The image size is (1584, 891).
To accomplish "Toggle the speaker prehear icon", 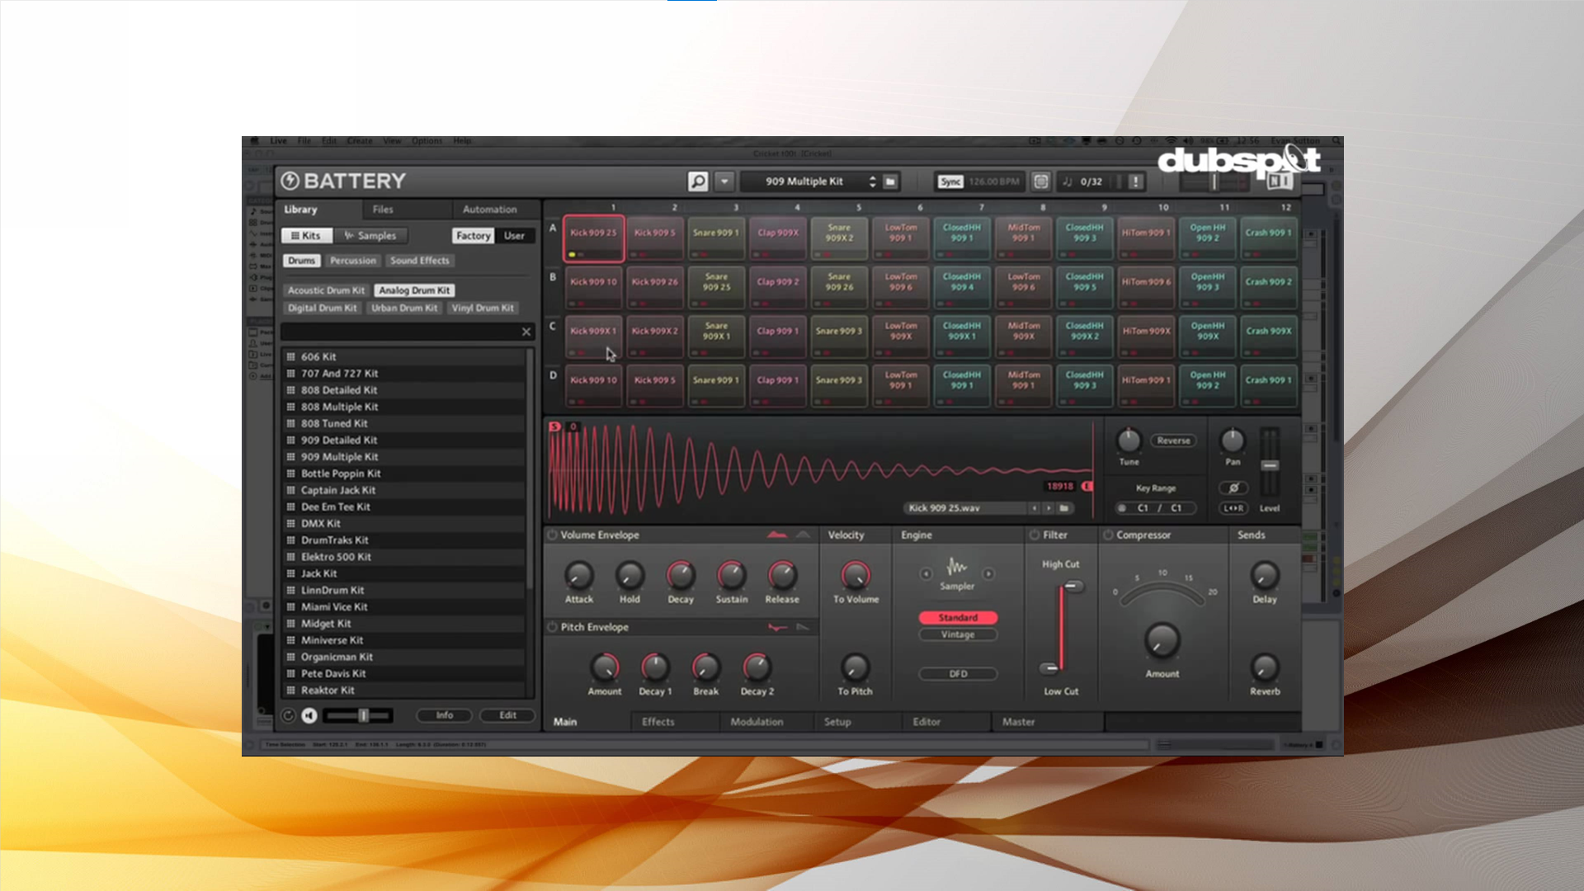I will [x=309, y=716].
